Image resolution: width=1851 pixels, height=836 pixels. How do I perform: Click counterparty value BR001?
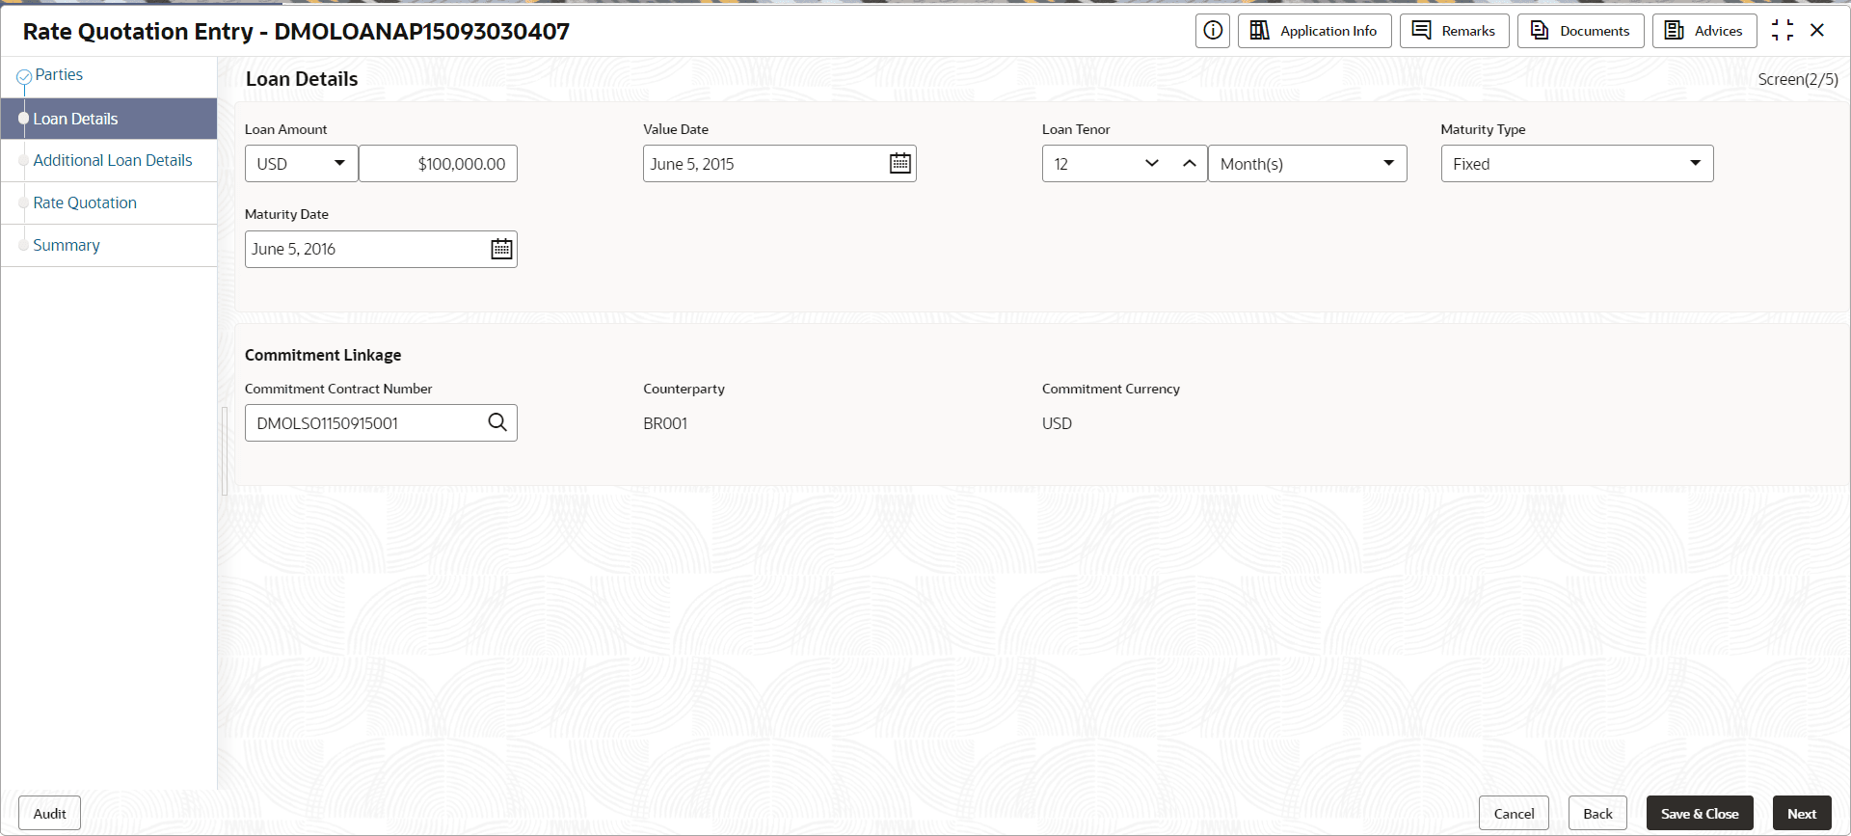point(665,423)
